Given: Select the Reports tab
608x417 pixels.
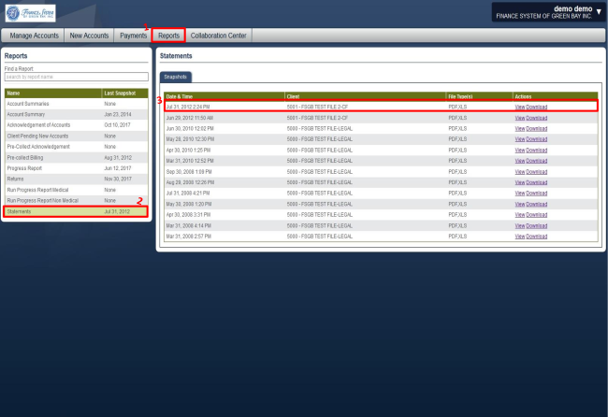Looking at the screenshot, I should pos(168,36).
